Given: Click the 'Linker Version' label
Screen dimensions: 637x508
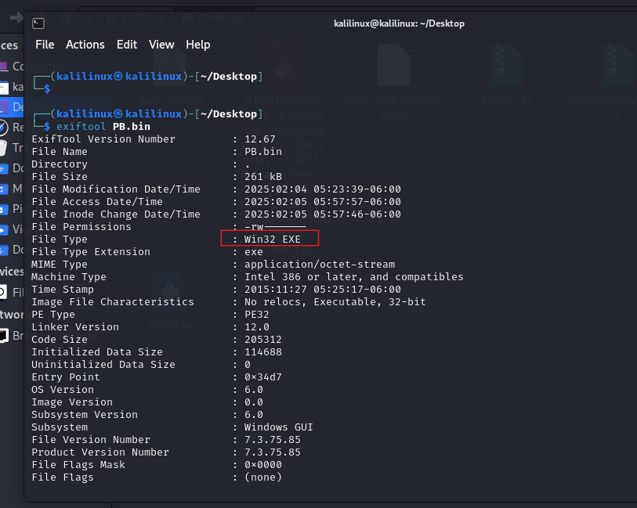Looking at the screenshot, I should (x=75, y=327).
